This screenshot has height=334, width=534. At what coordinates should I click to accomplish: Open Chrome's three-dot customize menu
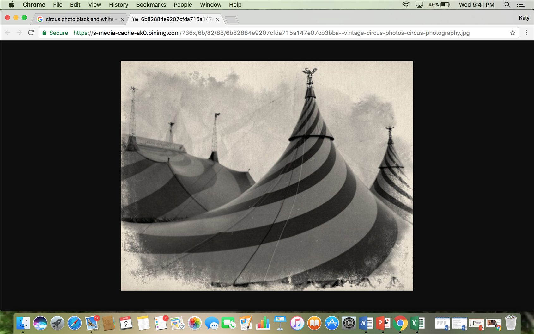click(x=526, y=33)
